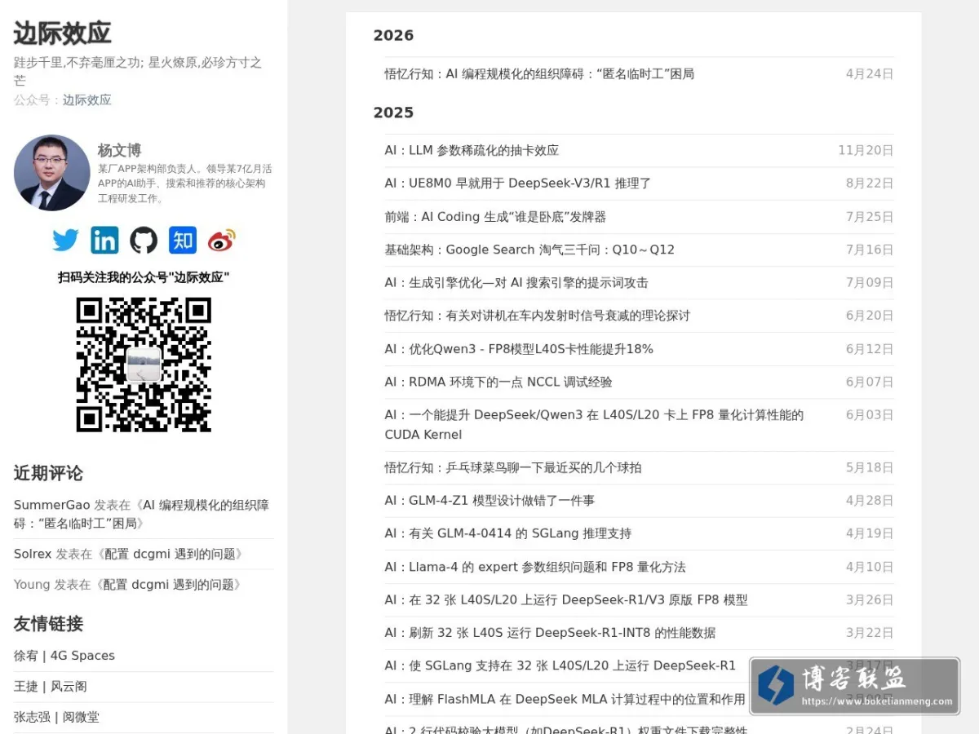979x734 pixels.
Task: Click the date 4月24日
Action: coord(870,73)
